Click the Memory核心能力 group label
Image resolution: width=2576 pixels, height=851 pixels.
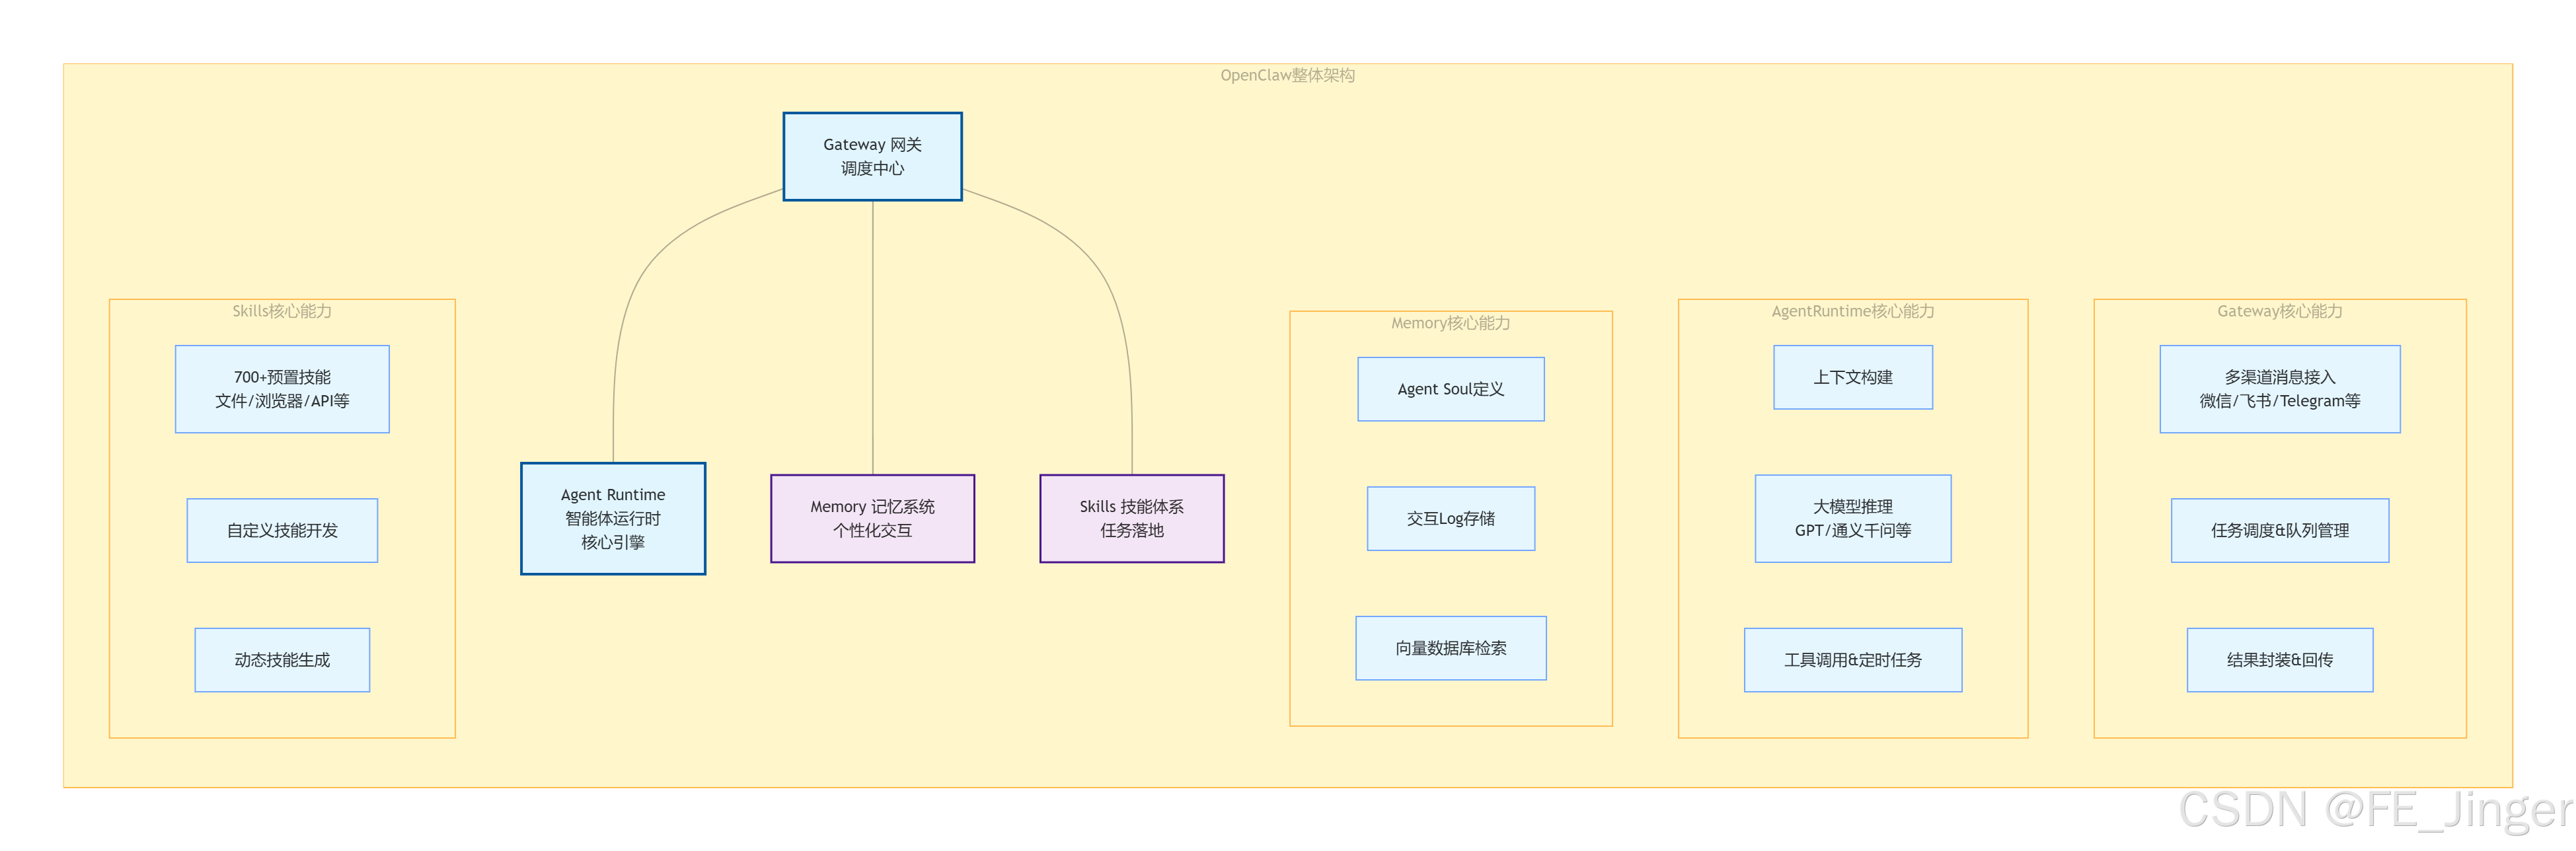(x=1450, y=323)
